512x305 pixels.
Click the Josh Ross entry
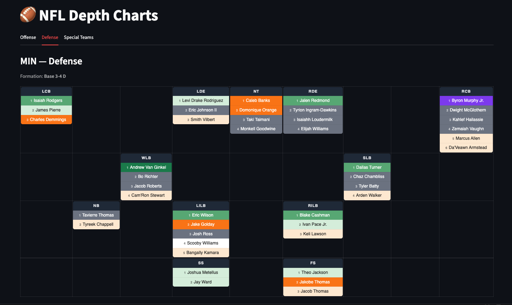(x=201, y=234)
